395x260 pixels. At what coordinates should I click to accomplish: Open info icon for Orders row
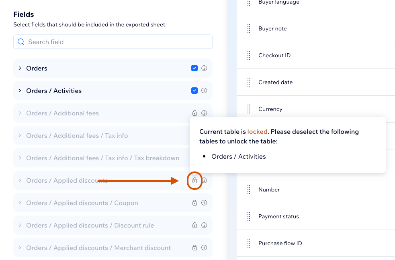204,68
